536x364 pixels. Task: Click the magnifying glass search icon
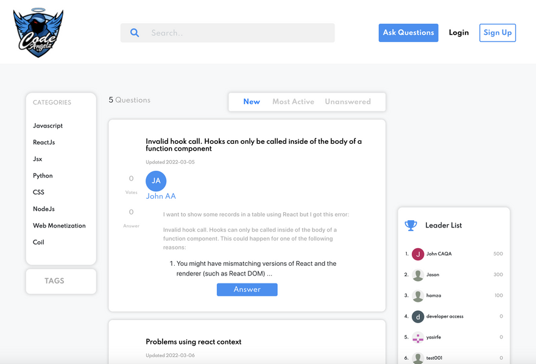[x=135, y=33]
